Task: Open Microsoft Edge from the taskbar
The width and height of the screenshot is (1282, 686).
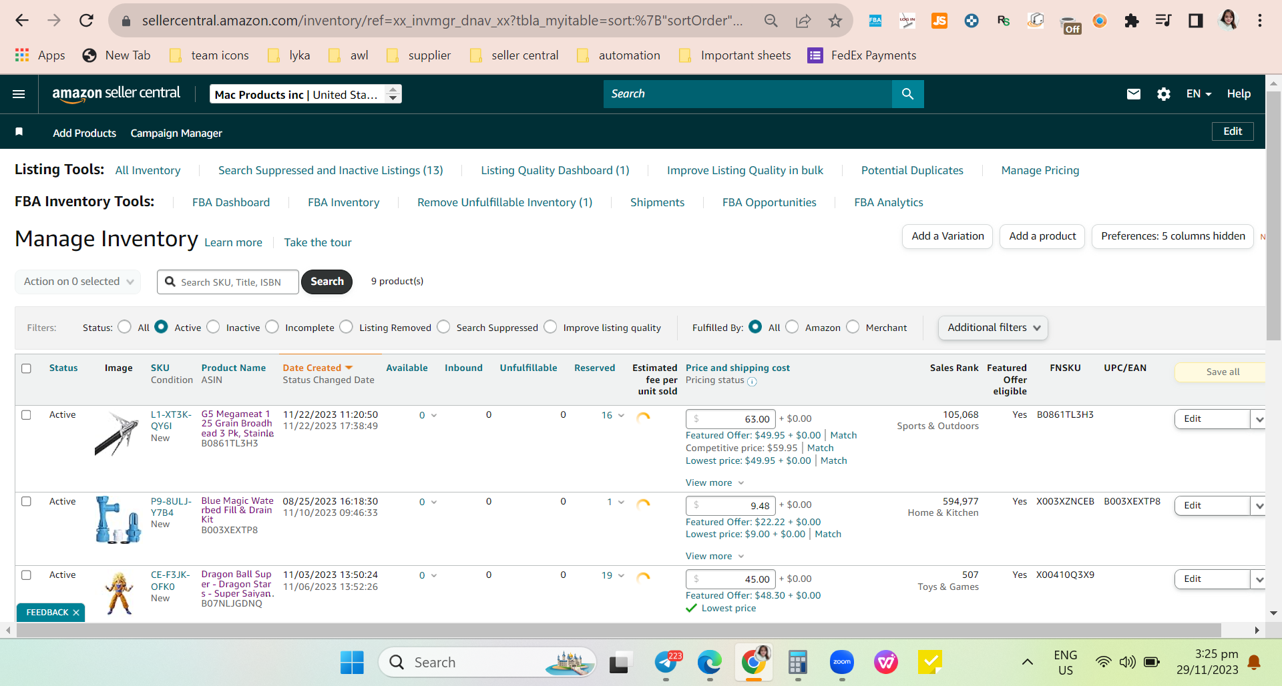Action: pos(709,663)
